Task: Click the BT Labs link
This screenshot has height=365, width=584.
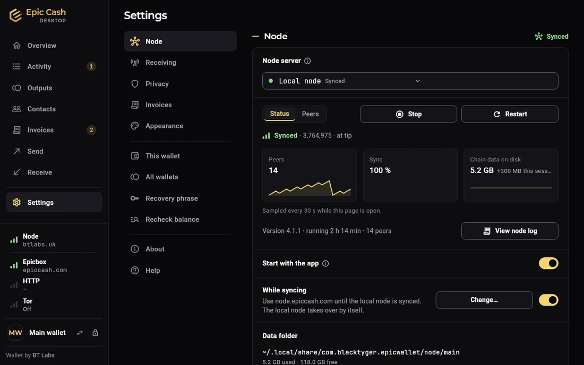Action: pyautogui.click(x=43, y=355)
